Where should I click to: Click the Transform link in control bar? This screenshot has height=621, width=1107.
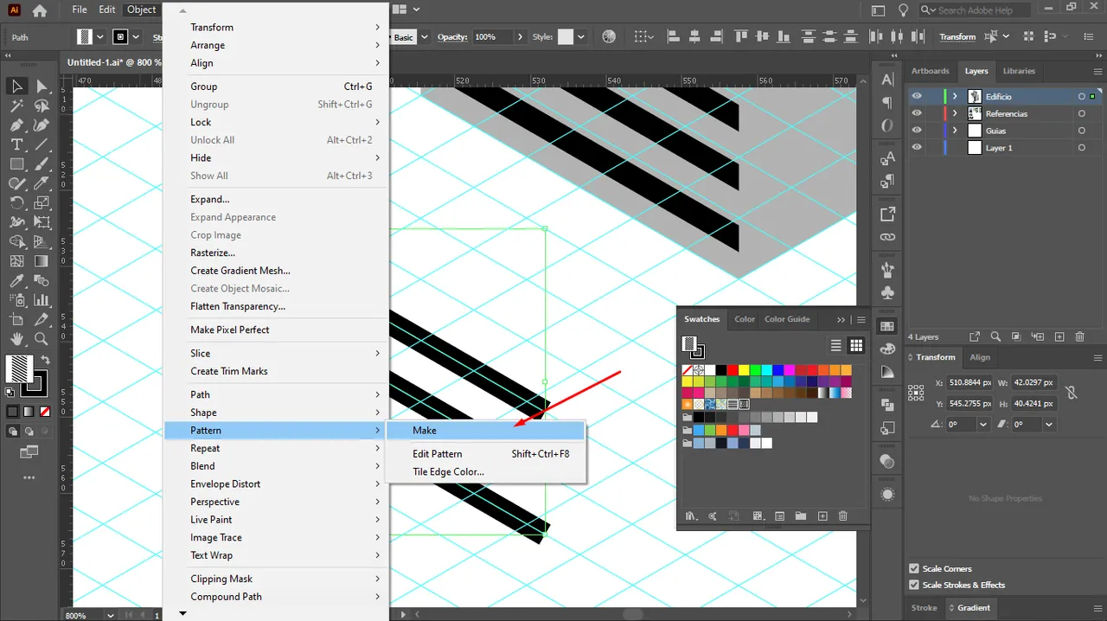[957, 37]
